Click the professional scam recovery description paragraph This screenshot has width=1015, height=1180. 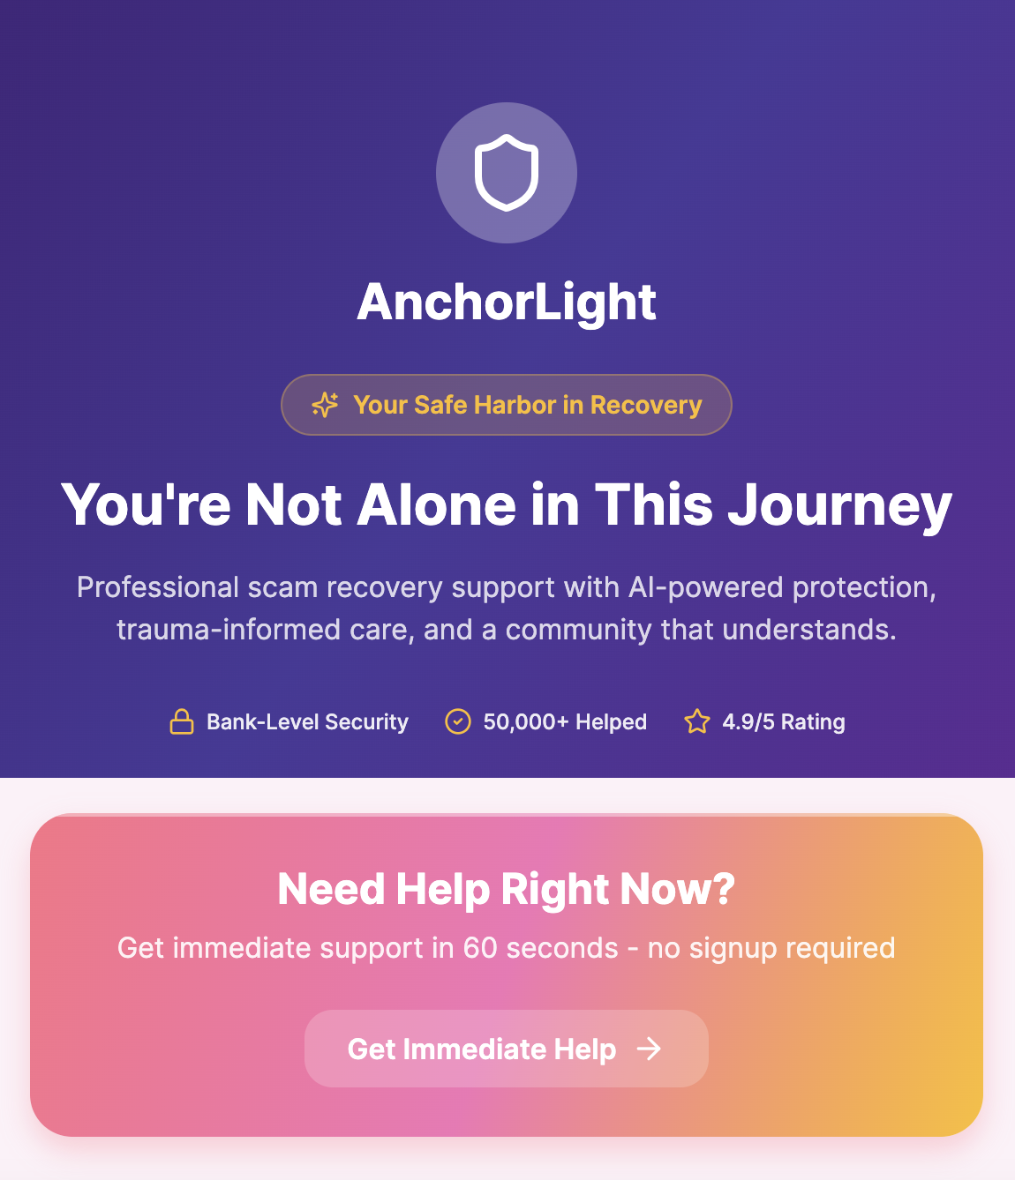[x=507, y=609]
